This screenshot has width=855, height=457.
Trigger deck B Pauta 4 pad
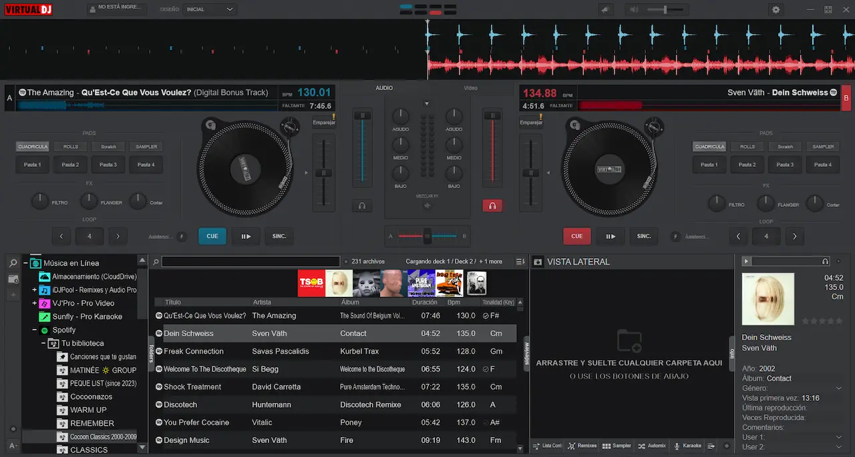click(x=823, y=165)
